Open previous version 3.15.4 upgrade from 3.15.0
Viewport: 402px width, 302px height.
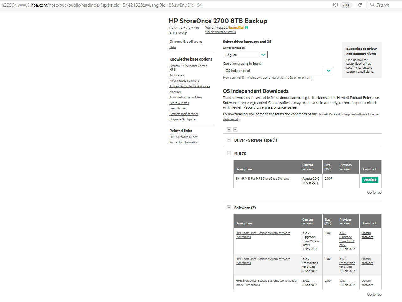tap(346, 239)
